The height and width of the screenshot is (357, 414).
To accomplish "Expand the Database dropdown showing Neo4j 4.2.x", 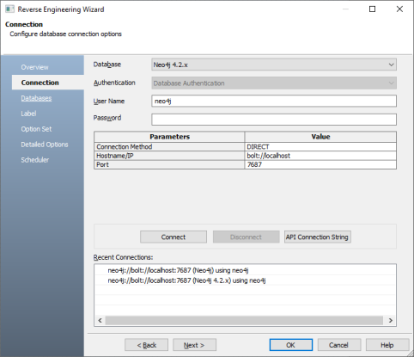I will coord(274,65).
